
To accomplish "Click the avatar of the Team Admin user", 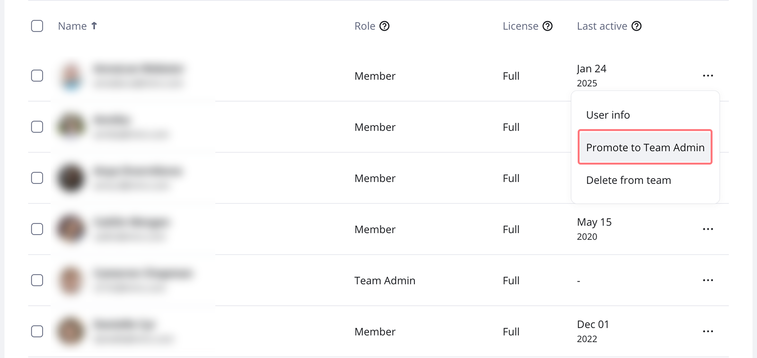I will [x=71, y=280].
